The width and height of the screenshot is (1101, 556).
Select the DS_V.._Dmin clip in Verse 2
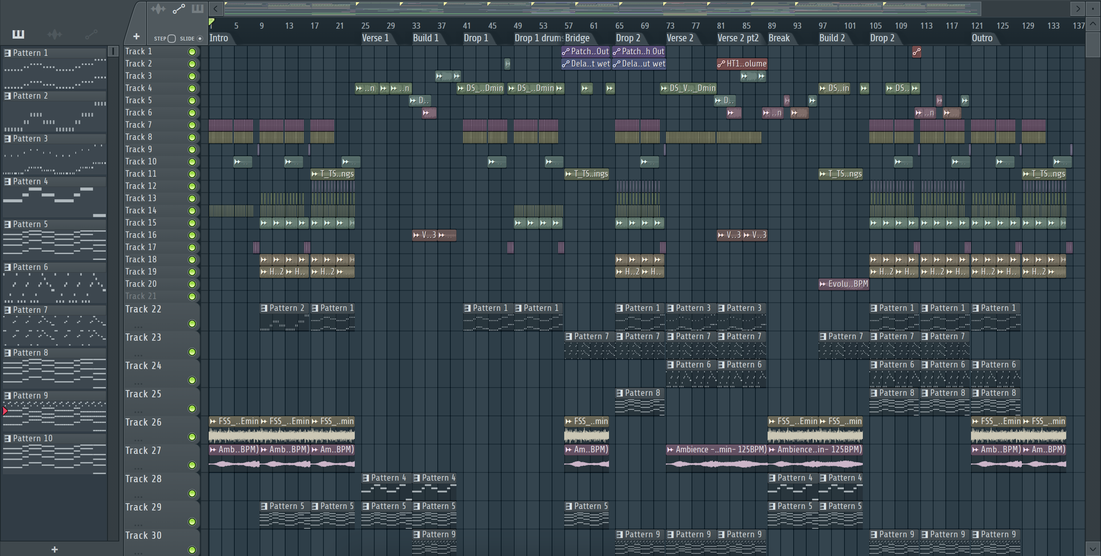[688, 88]
